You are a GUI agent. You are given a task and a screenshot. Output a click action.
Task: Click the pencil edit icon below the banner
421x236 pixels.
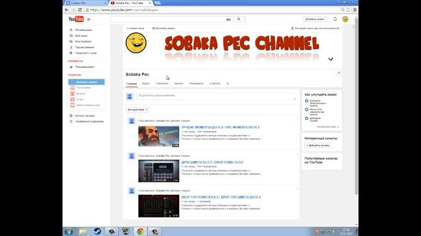tap(339, 73)
